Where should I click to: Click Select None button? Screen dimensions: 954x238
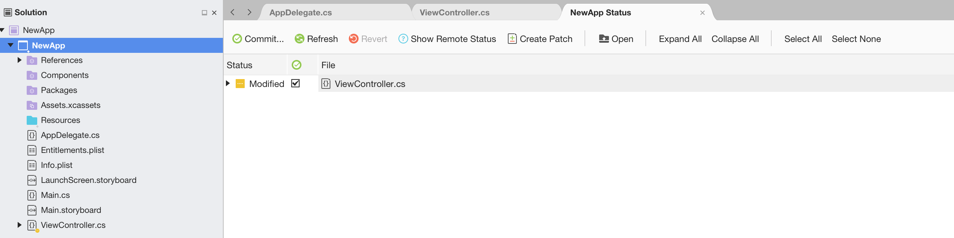[x=856, y=39]
